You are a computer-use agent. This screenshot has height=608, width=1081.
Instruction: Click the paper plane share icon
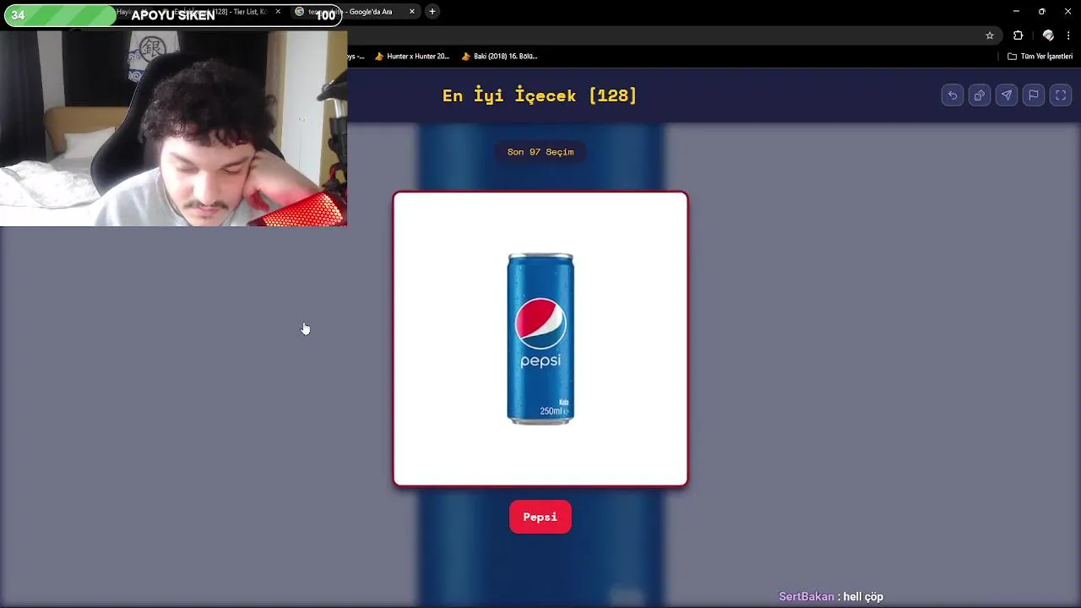point(1007,95)
